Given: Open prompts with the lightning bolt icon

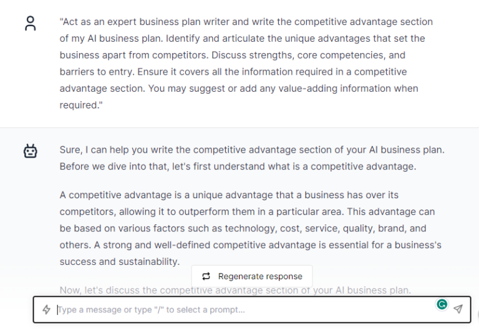Looking at the screenshot, I should (46, 309).
